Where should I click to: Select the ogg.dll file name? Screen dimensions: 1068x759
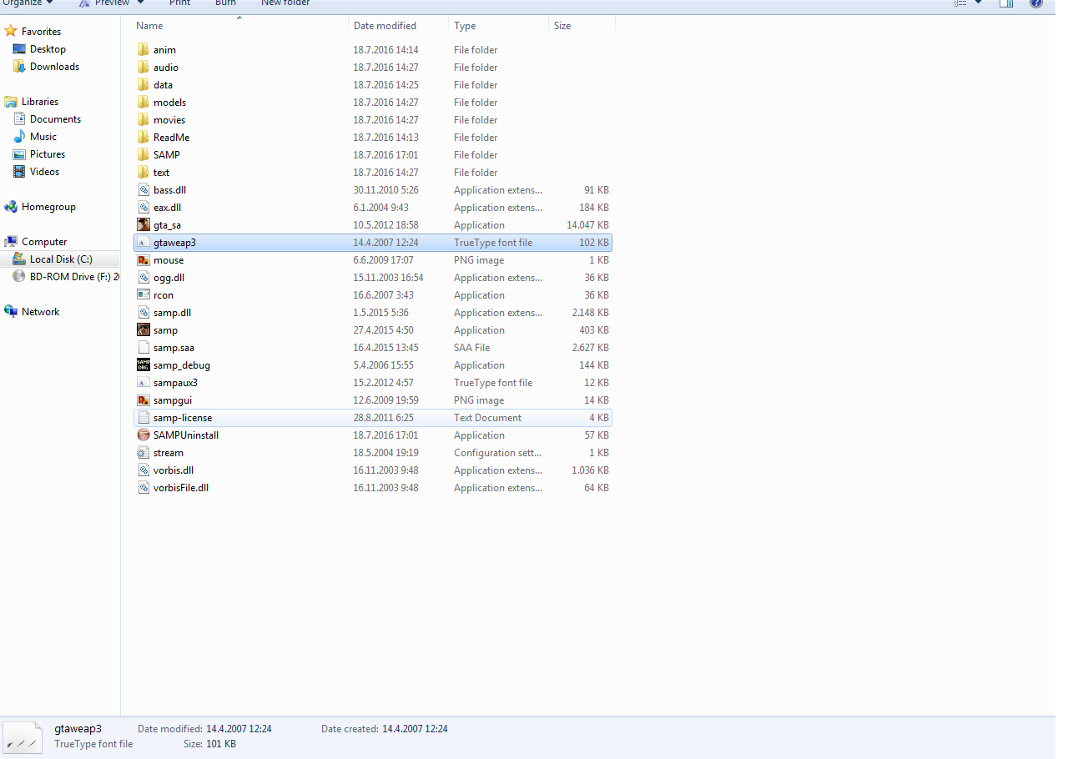169,278
